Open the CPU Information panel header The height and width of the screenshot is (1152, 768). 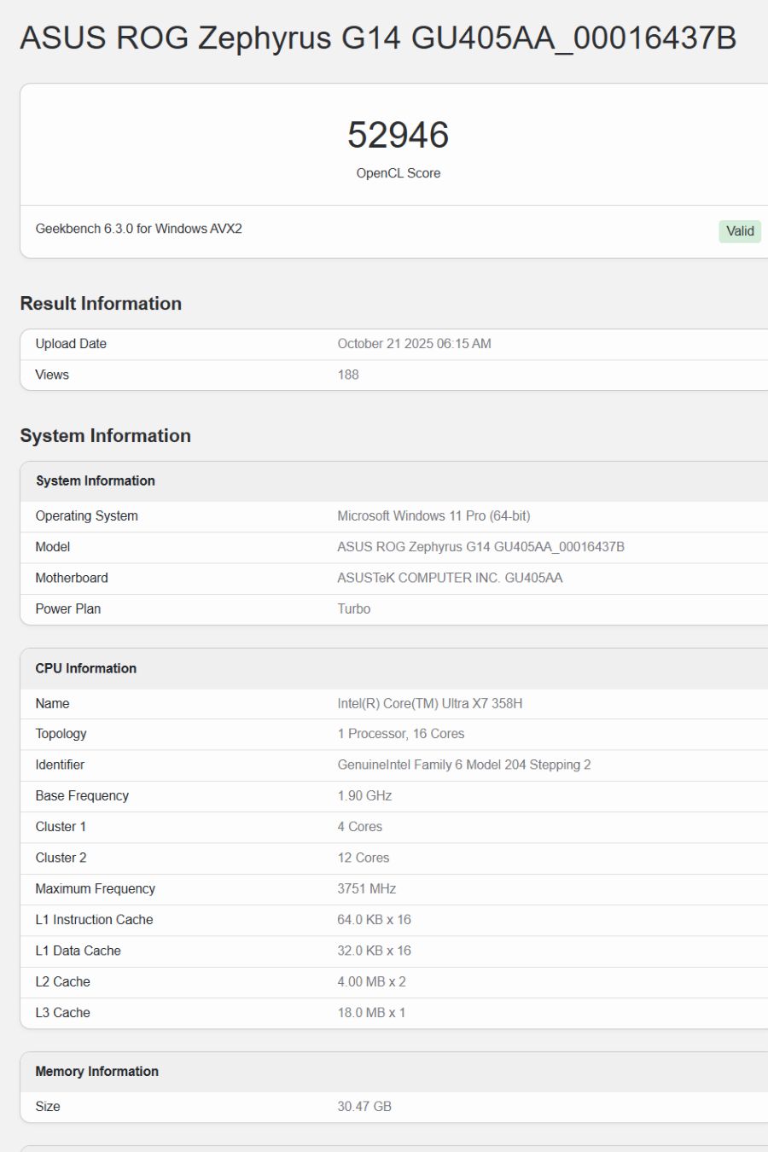click(85, 668)
